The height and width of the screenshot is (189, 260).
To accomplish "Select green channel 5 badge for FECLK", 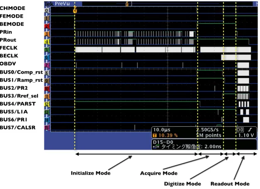I will click(x=47, y=49).
